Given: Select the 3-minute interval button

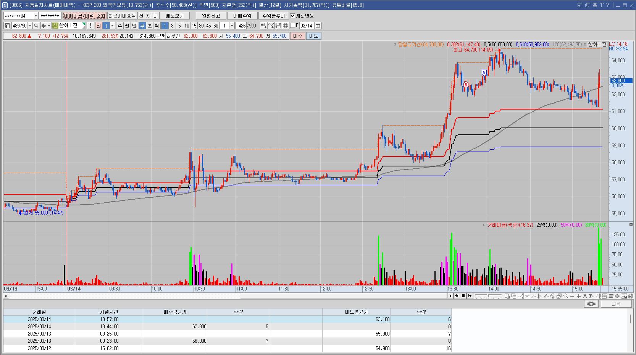Looking at the screenshot, I should [x=172, y=26].
